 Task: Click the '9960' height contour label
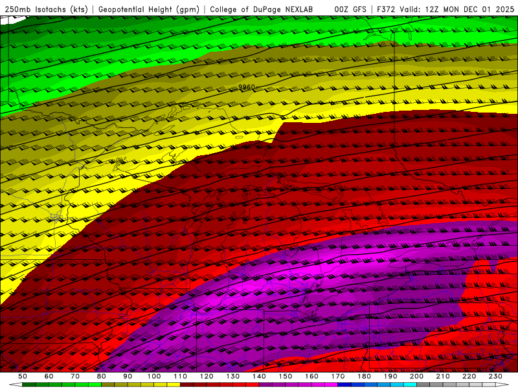pyautogui.click(x=247, y=87)
